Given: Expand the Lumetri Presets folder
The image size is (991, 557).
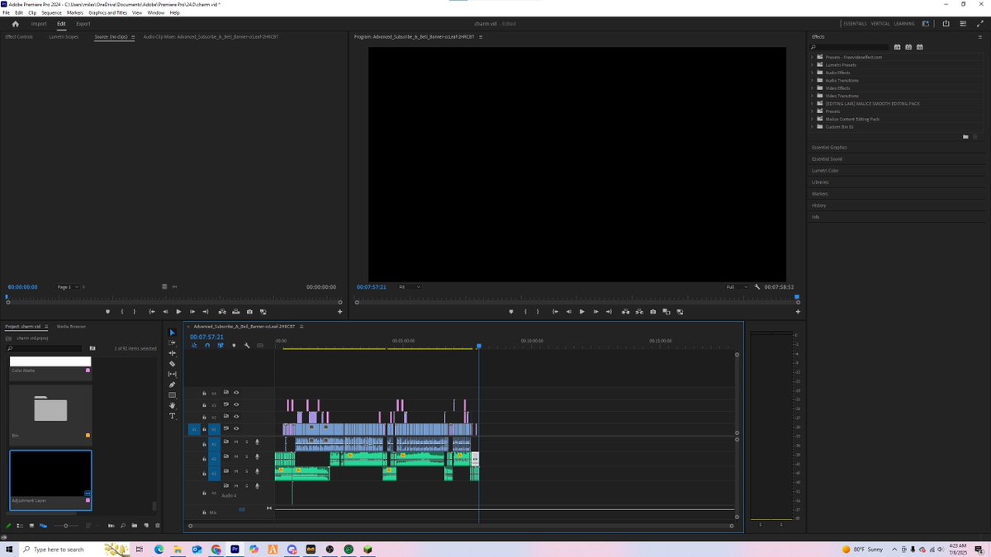Looking at the screenshot, I should pos(813,64).
